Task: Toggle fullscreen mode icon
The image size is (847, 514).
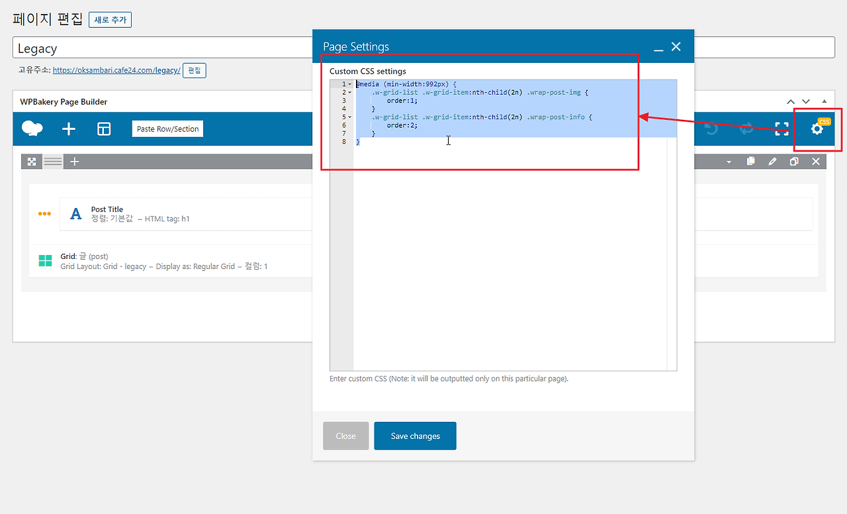Action: 782,128
